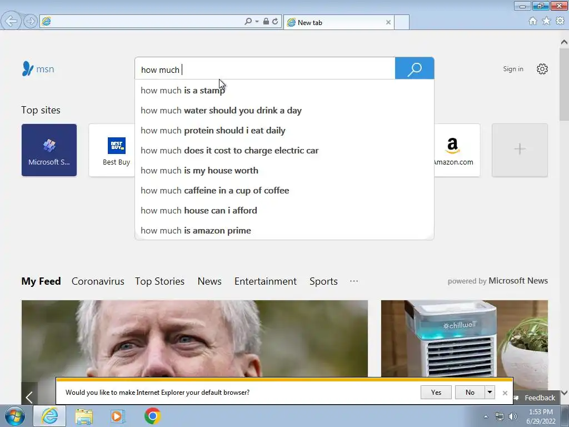Click the Refresh icon in address bar
The height and width of the screenshot is (427, 569).
[275, 22]
